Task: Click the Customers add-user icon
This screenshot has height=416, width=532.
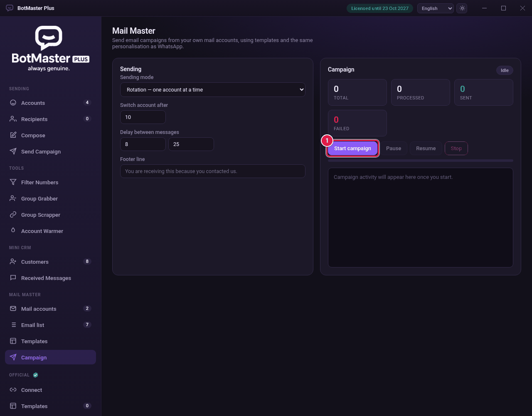Action: coord(13,262)
